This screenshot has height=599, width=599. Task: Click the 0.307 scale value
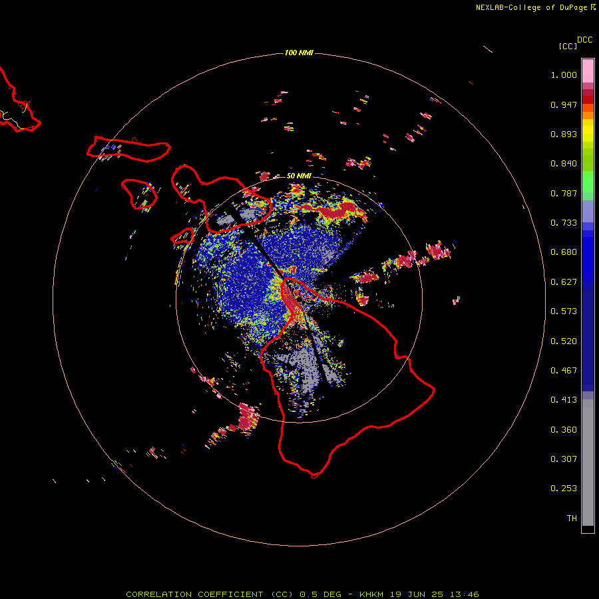coord(564,459)
